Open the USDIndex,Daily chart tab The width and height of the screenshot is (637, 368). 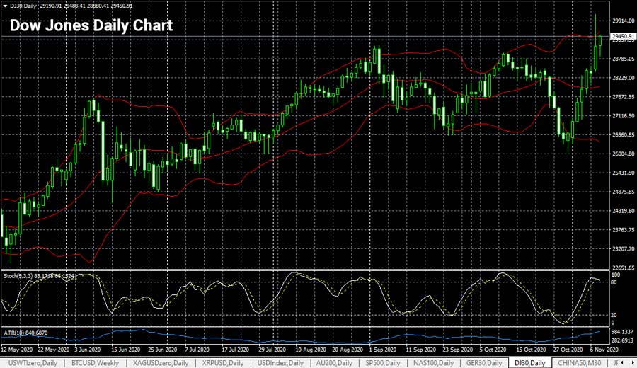pyautogui.click(x=281, y=363)
